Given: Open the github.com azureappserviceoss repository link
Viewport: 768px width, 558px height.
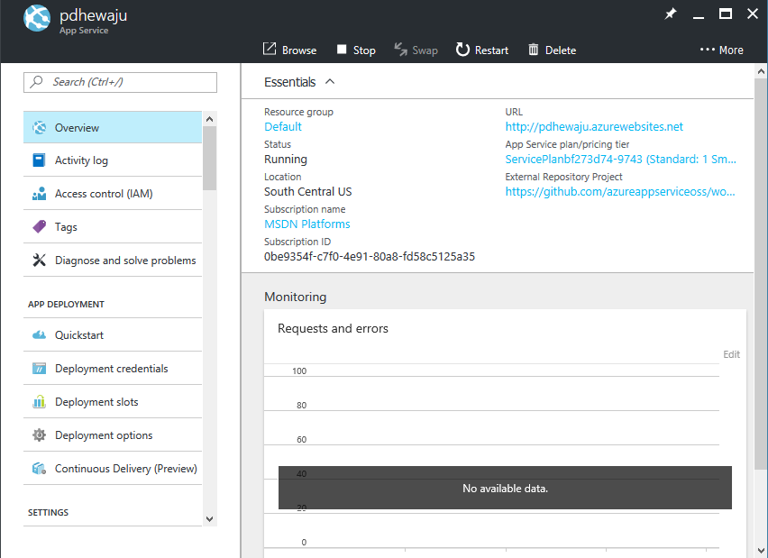Looking at the screenshot, I should (620, 191).
